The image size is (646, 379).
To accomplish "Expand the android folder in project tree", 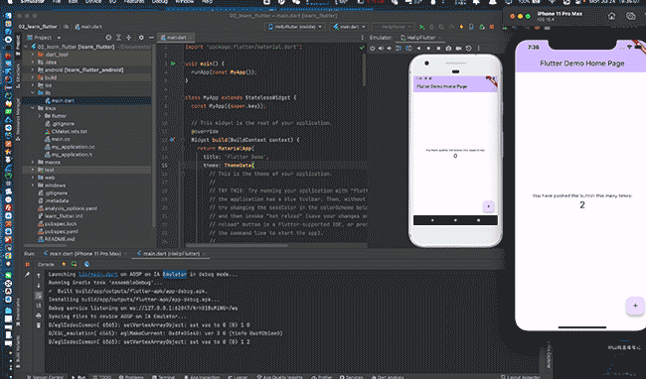I will (x=33, y=69).
